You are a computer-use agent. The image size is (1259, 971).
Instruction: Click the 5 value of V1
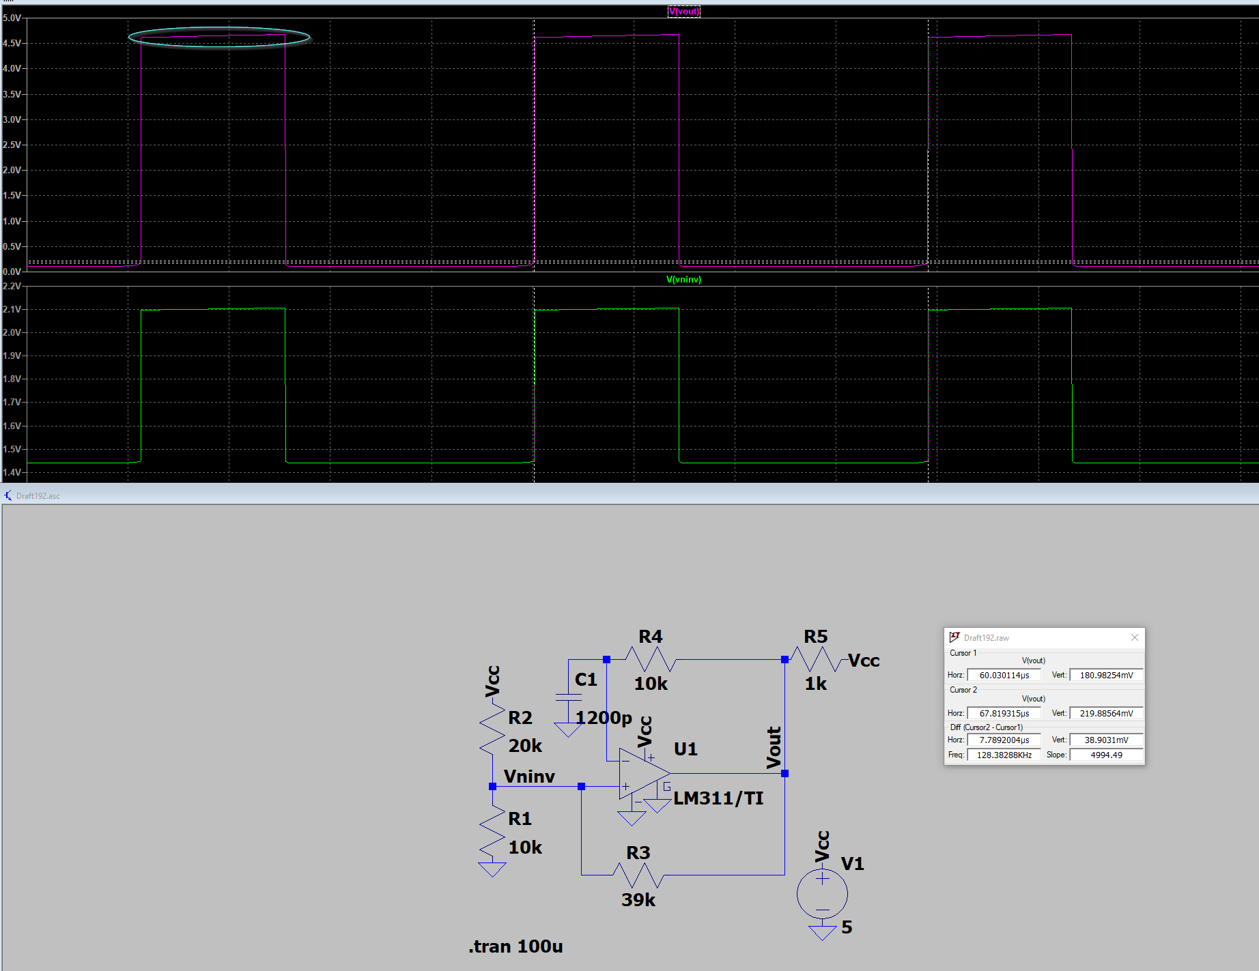click(x=847, y=927)
